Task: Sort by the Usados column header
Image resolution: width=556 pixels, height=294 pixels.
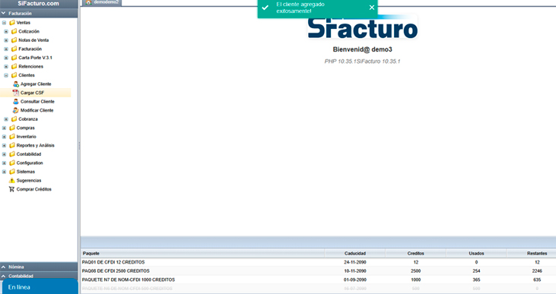Action: click(476, 253)
